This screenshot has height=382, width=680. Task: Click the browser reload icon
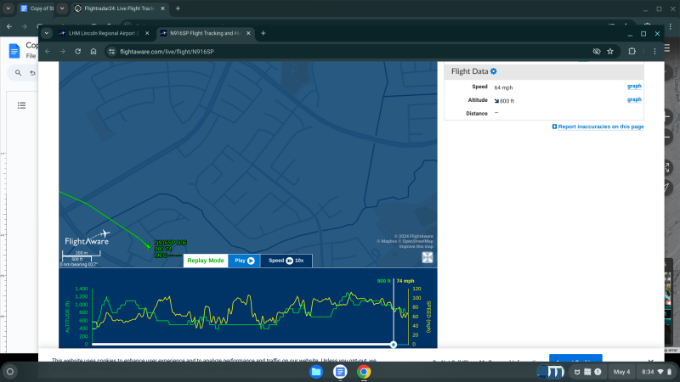78,51
